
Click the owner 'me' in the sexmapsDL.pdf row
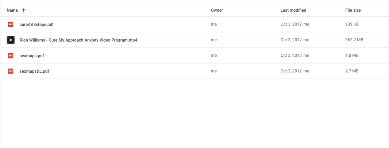pyautogui.click(x=214, y=71)
